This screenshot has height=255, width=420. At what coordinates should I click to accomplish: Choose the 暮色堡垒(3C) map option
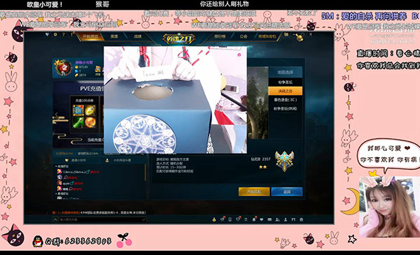tap(286, 100)
